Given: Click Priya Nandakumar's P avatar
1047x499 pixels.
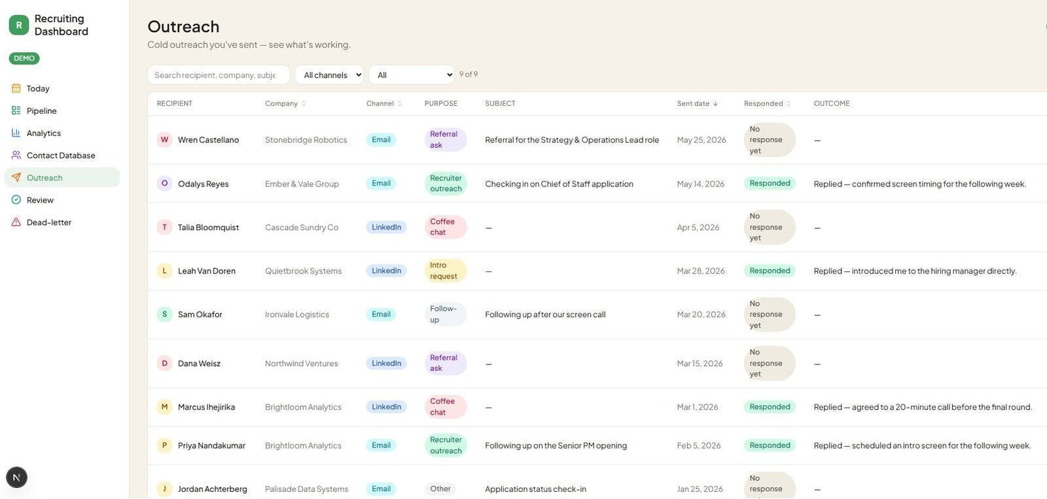Looking at the screenshot, I should pyautogui.click(x=164, y=445).
